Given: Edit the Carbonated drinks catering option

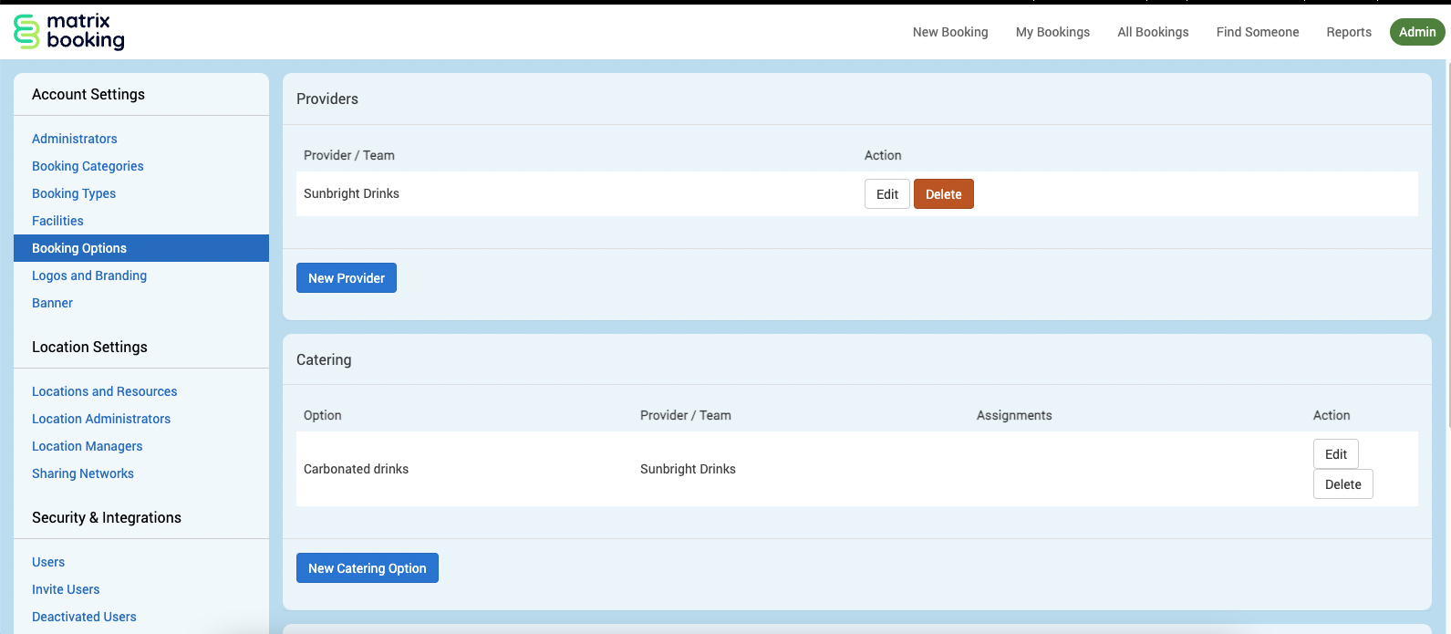Looking at the screenshot, I should click(x=1335, y=454).
